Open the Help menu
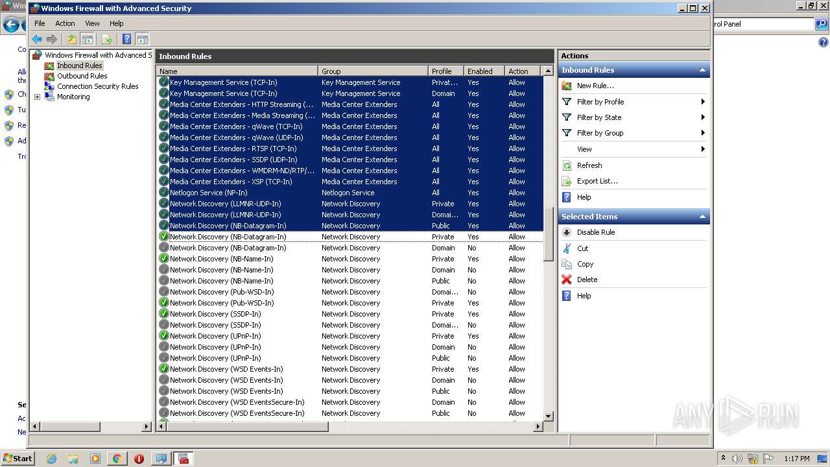Screen dimensions: 830x467 coord(116,23)
